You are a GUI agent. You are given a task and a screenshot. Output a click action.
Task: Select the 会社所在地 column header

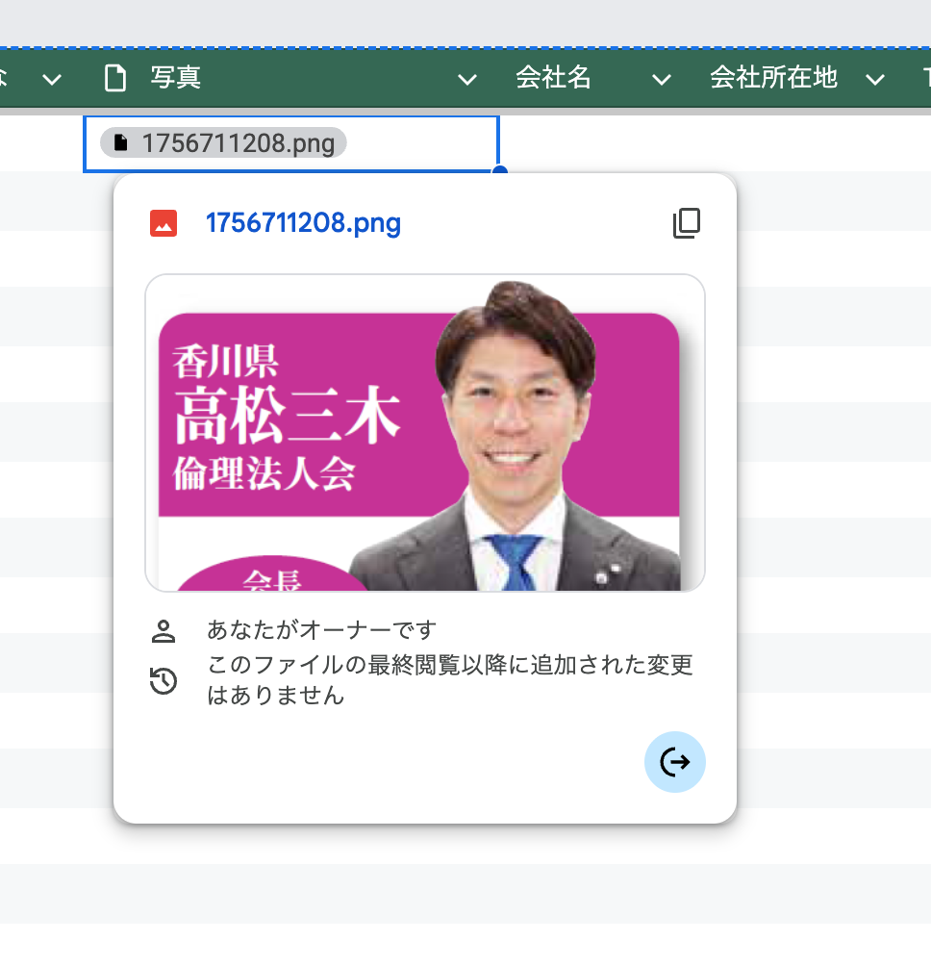point(773,78)
